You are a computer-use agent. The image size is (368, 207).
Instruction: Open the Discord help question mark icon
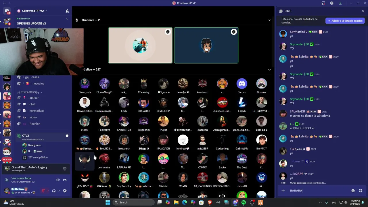pos(332,3)
